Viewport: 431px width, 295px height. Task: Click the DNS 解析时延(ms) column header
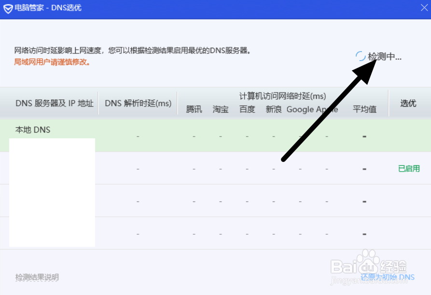138,104
